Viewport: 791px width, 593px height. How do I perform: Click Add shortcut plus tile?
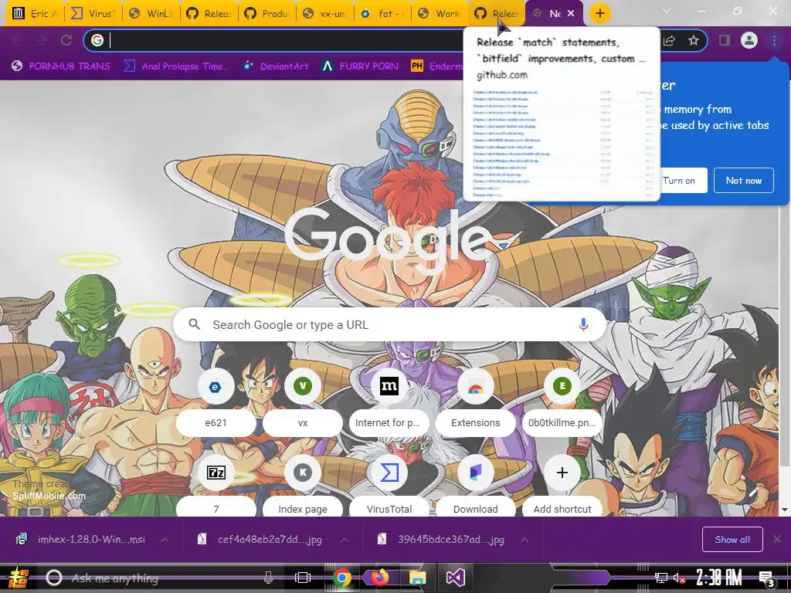click(562, 486)
